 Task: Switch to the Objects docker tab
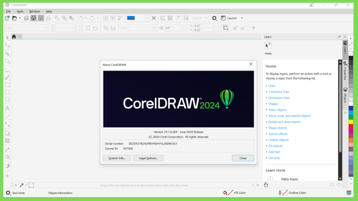tap(345, 95)
